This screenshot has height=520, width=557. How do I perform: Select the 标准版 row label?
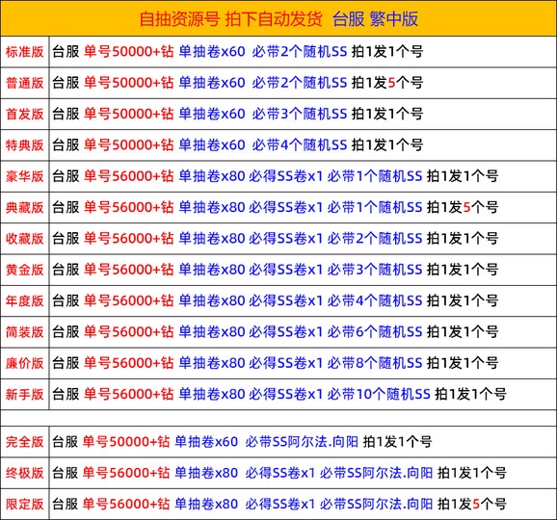(x=24, y=52)
